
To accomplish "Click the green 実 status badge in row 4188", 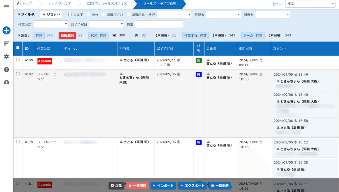I will pyautogui.click(x=199, y=60).
